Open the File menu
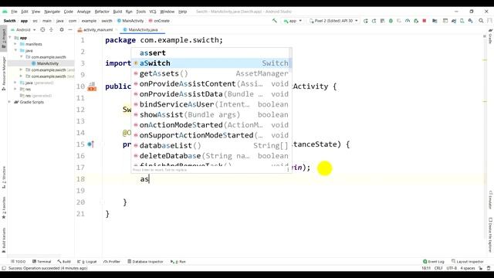The height and width of the screenshot is (278, 494). [x=14, y=12]
